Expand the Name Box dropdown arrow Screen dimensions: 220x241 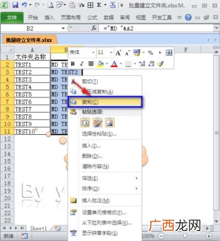pyautogui.click(x=63, y=28)
